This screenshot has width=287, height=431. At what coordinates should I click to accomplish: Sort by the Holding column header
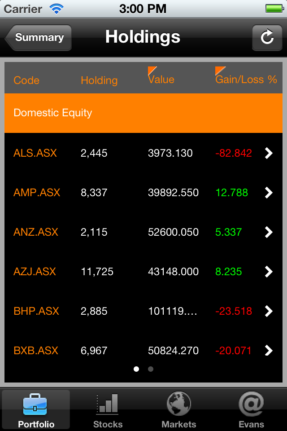(99, 80)
